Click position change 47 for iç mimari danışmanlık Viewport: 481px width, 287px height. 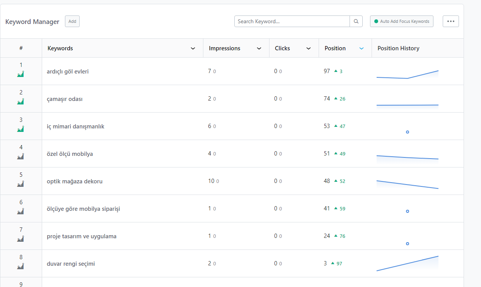343,126
